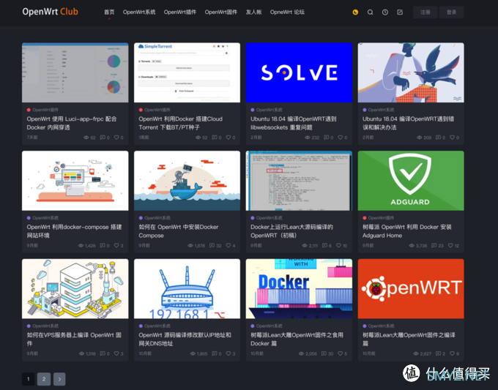498x390 pixels.
Task: Click the heart icon on Cloud Torrent card
Action: click(x=228, y=138)
